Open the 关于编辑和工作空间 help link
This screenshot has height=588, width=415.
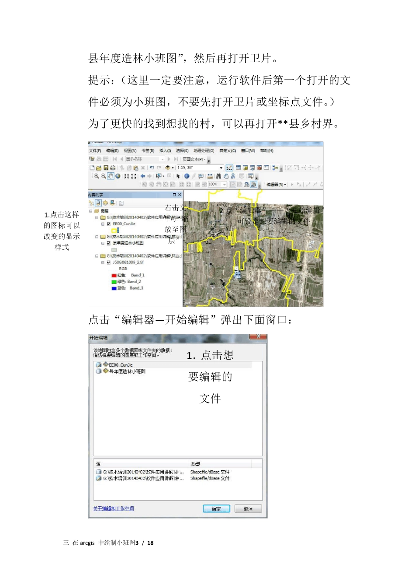(x=113, y=508)
